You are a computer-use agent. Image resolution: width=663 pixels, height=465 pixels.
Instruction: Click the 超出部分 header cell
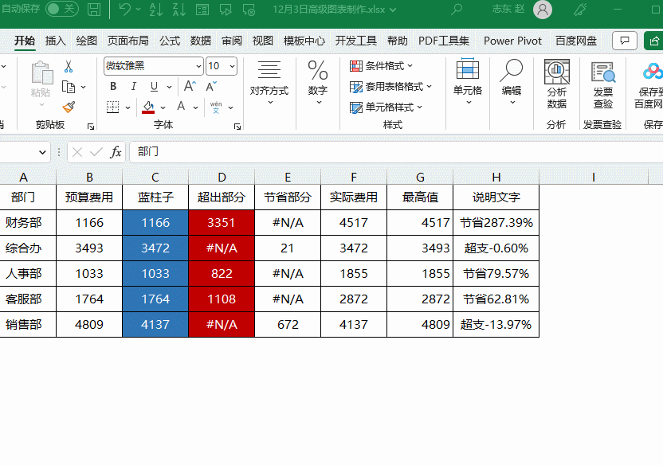click(222, 197)
